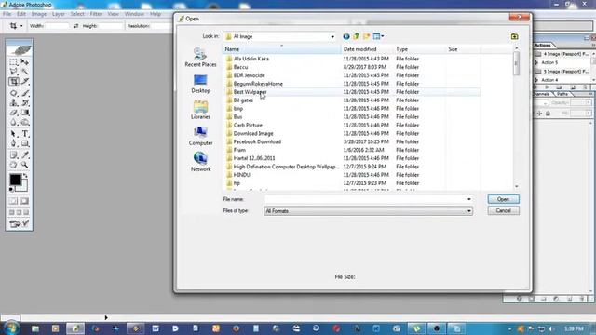Select the Brush tool

(x=25, y=93)
